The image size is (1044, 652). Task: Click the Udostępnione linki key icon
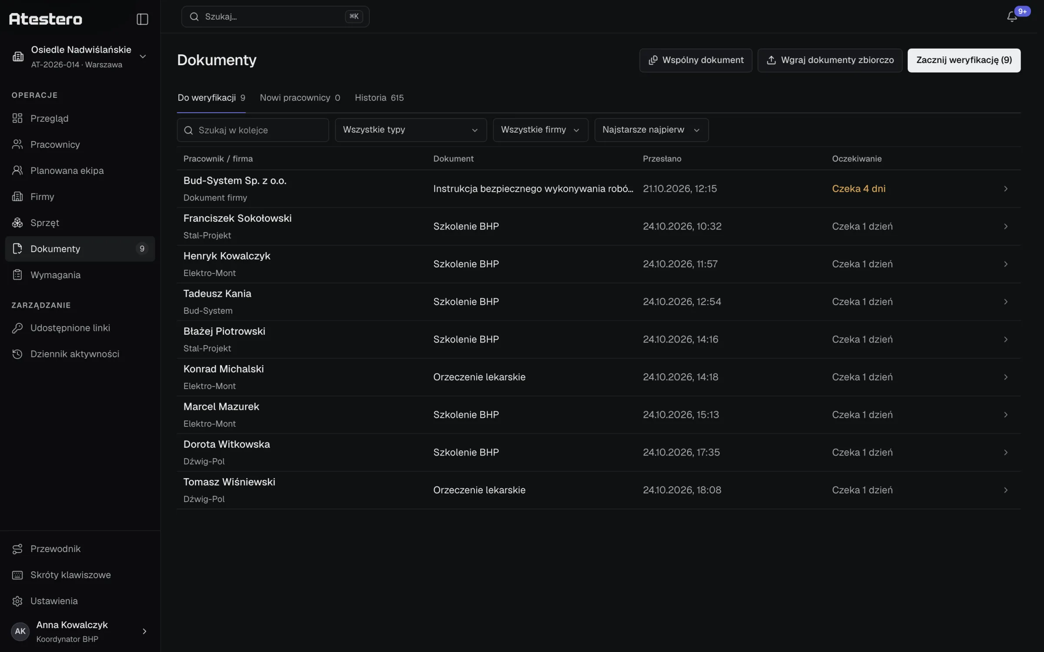click(x=17, y=328)
